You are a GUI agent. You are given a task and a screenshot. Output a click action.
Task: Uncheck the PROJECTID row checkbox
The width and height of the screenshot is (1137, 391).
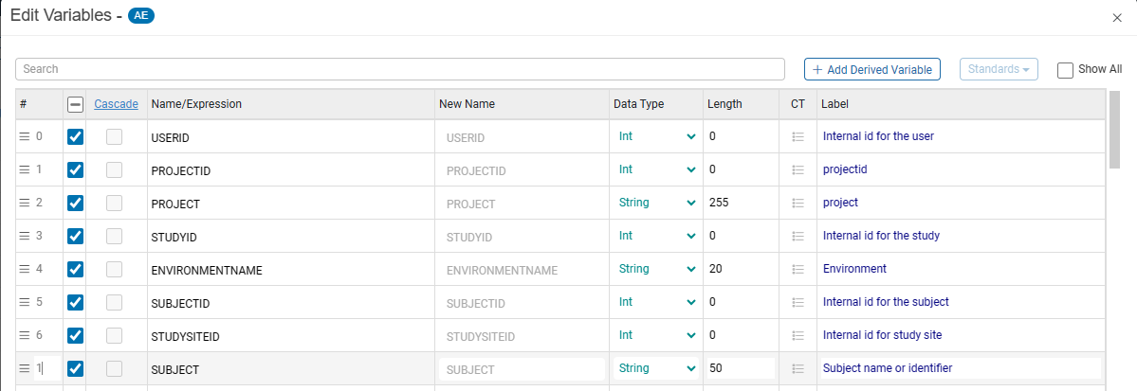75,169
